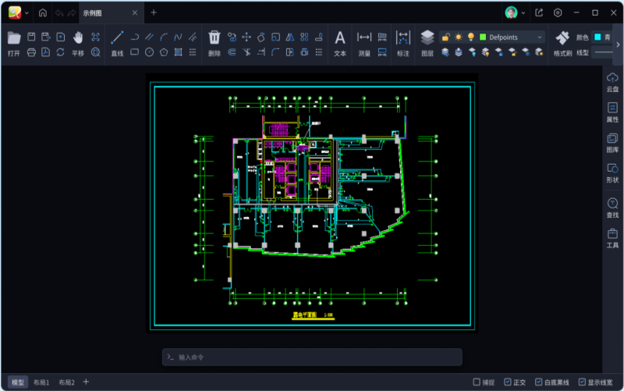Click the green Defpoints layer color swatch
This screenshot has height=391, width=624.
[483, 37]
